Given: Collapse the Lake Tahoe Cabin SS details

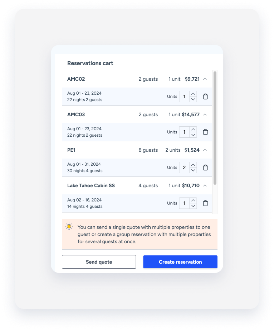Looking at the screenshot, I should point(205,185).
